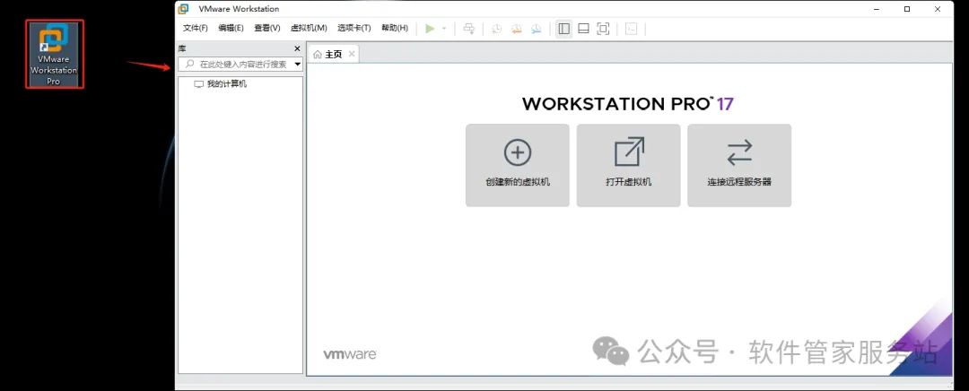Open the snapshot manager icon

[537, 29]
